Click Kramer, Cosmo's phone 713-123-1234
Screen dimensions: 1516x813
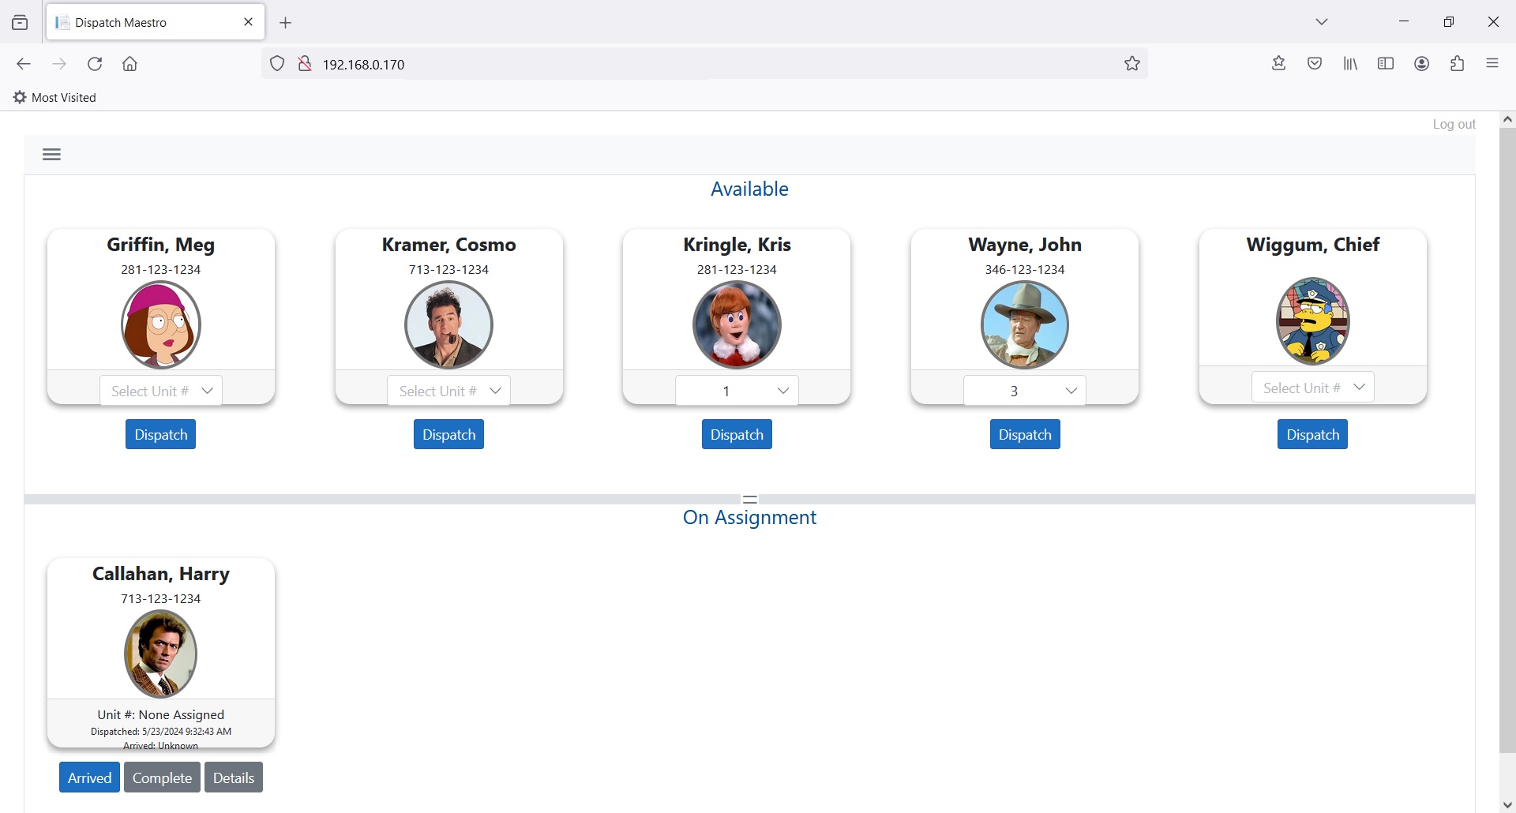click(x=448, y=270)
